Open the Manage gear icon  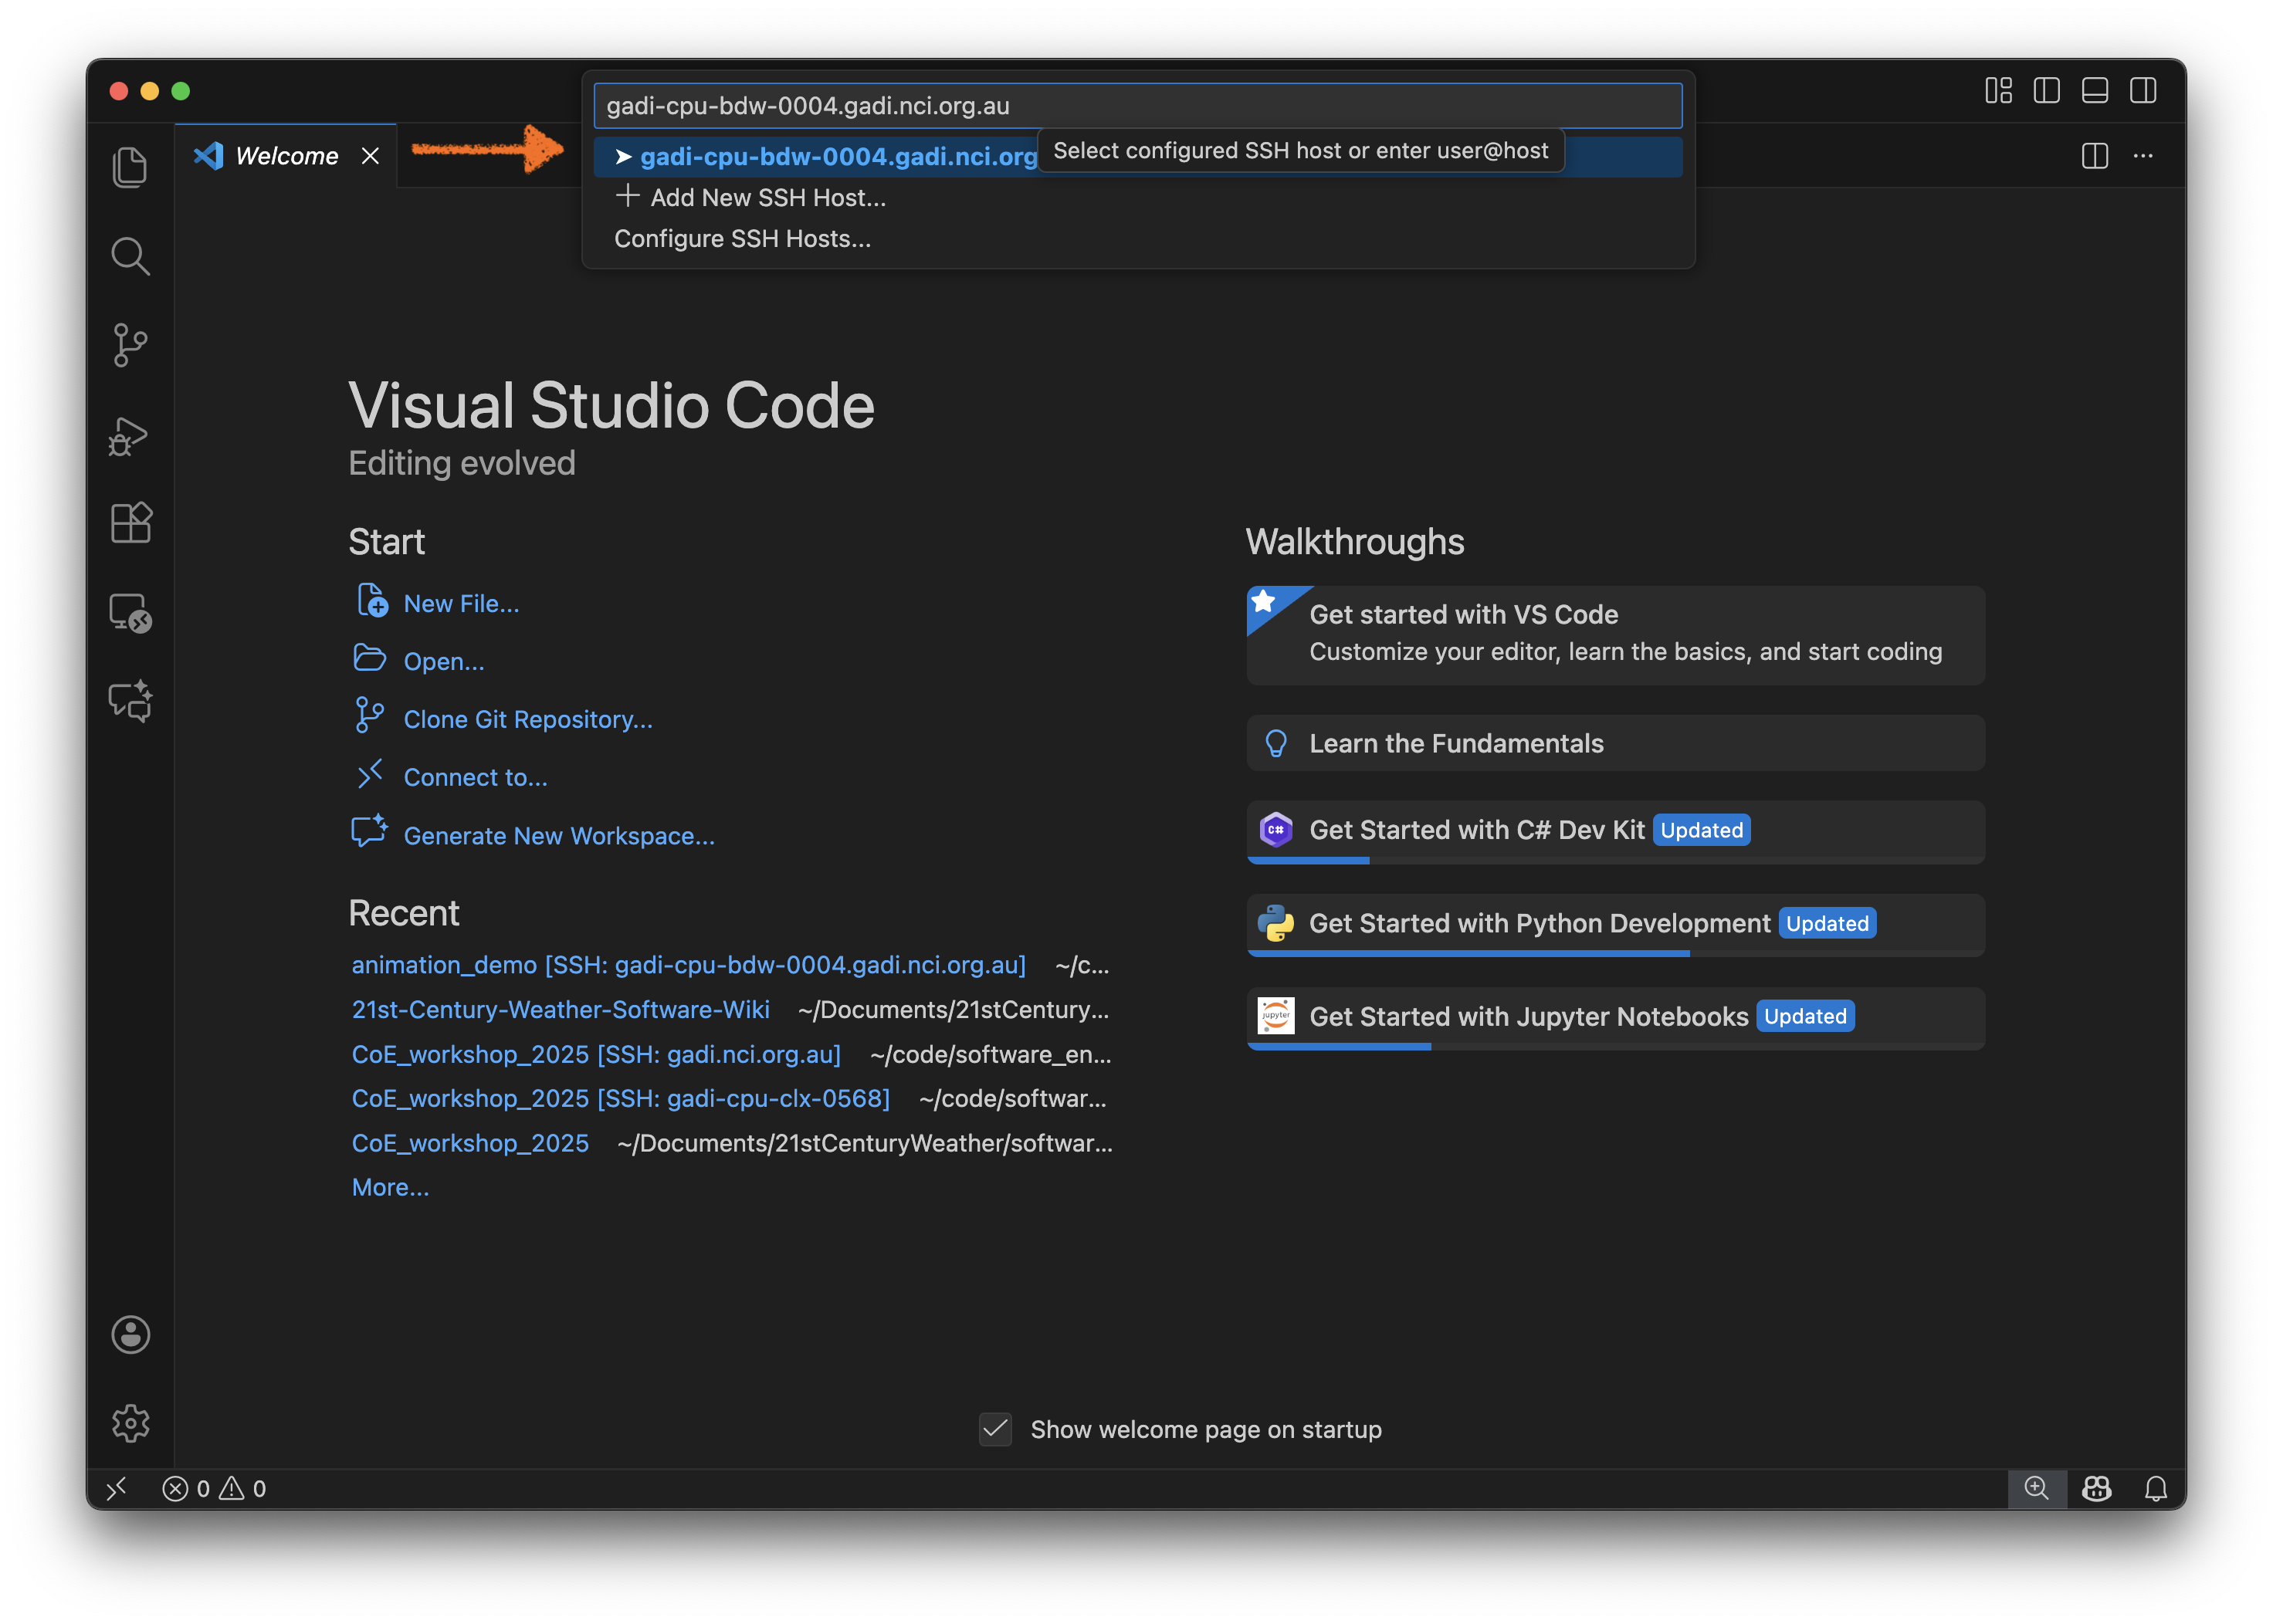[130, 1422]
